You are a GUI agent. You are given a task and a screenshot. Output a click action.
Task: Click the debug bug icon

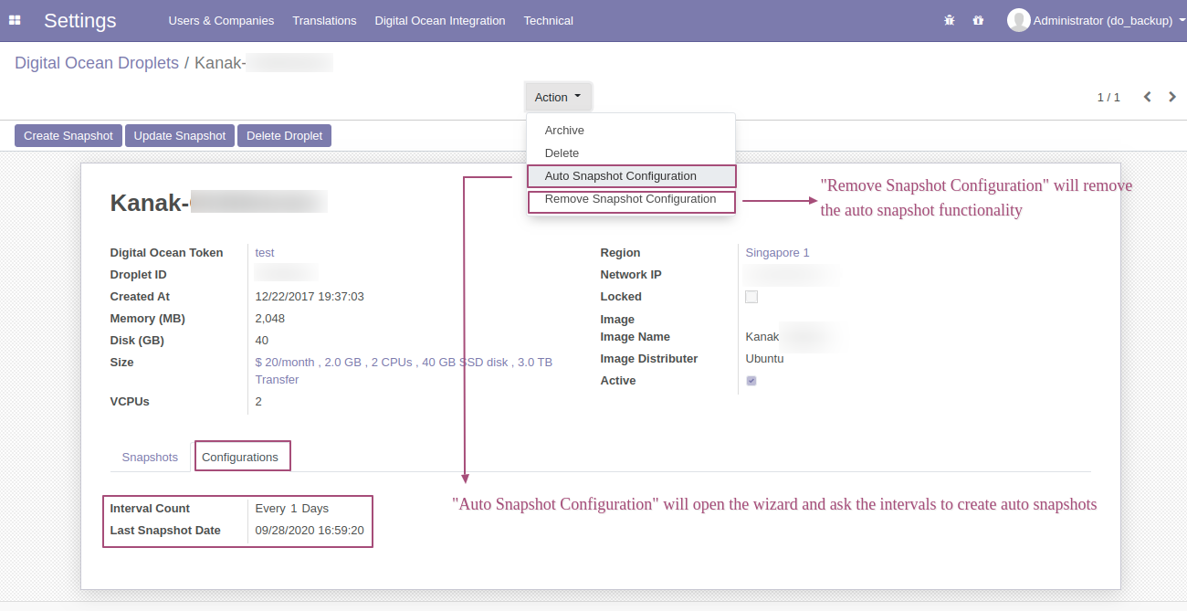950,20
